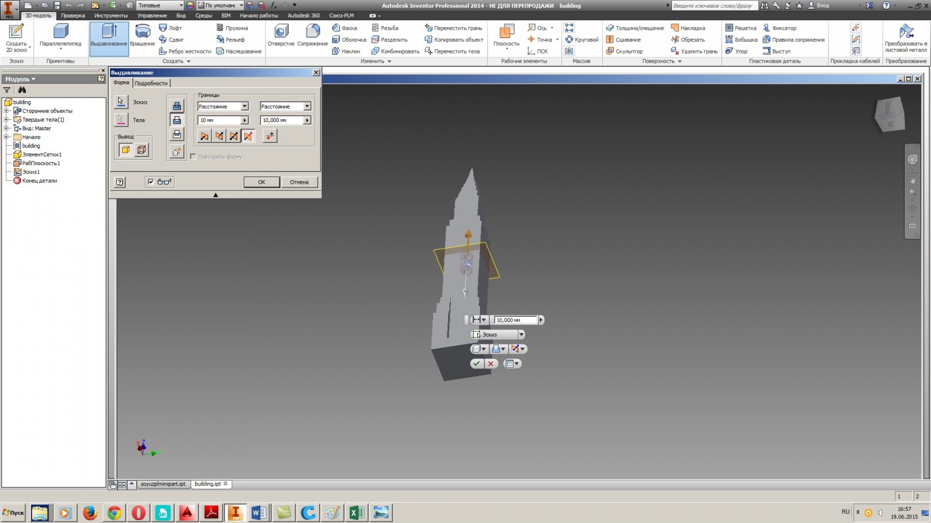The image size is (931, 523).
Task: Select solid output in the Вывод group
Action: coord(126,150)
